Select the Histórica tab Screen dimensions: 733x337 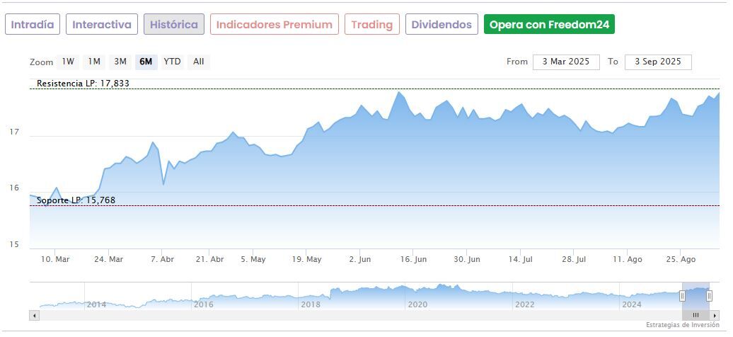click(174, 24)
